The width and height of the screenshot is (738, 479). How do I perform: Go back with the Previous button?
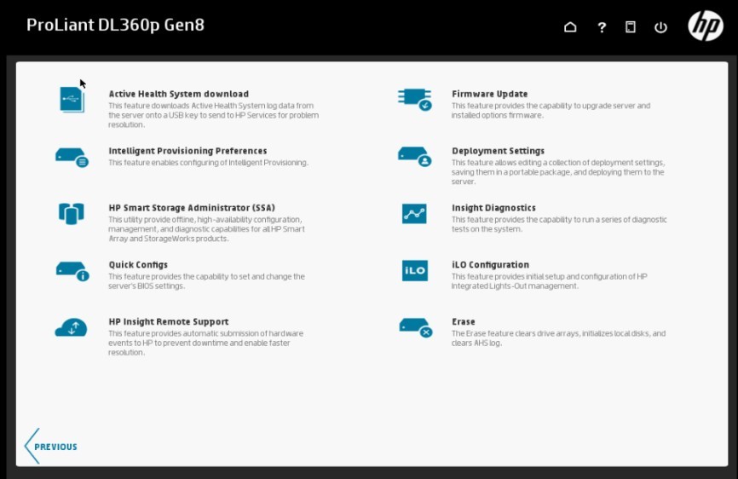point(51,447)
